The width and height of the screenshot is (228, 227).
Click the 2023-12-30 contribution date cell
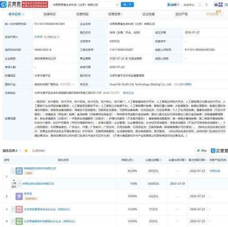[177, 184]
